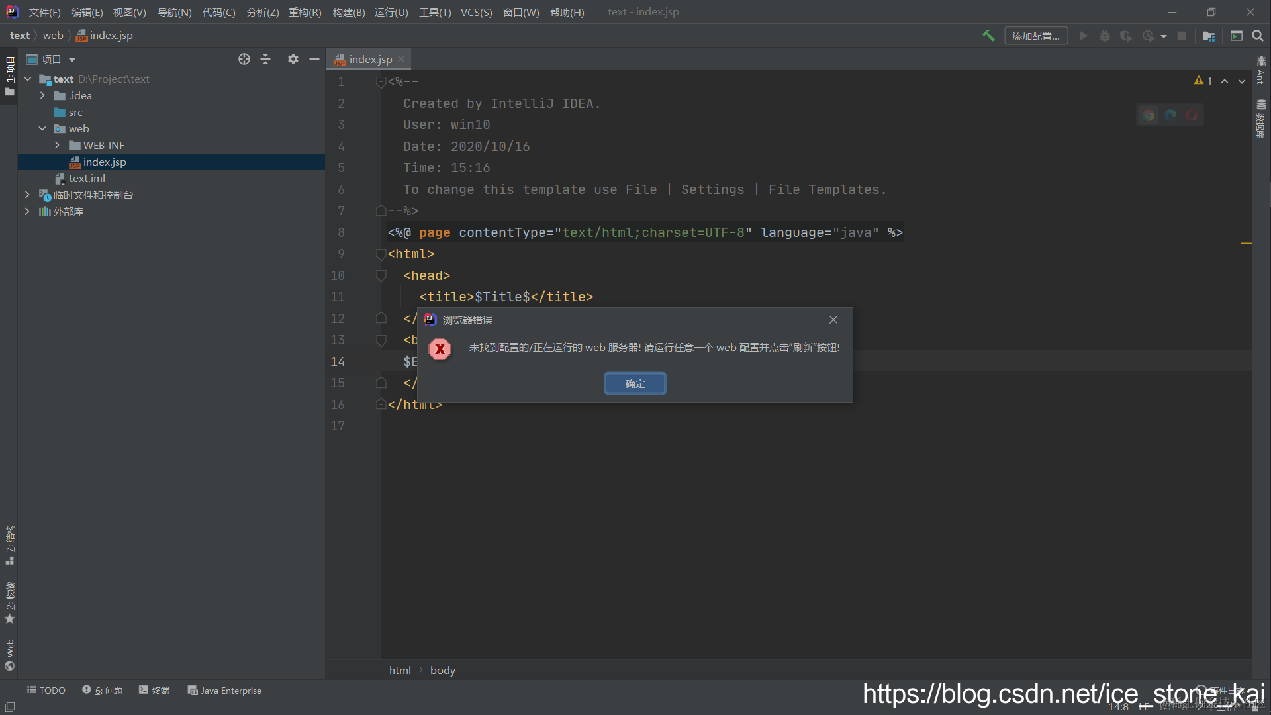Expand the .idea folder

(42, 95)
